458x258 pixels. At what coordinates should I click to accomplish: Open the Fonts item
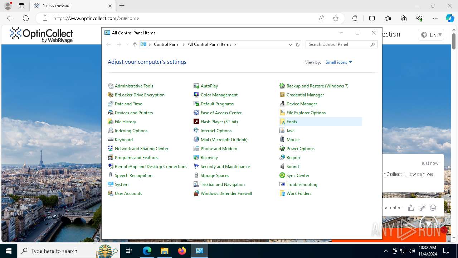(x=320, y=122)
